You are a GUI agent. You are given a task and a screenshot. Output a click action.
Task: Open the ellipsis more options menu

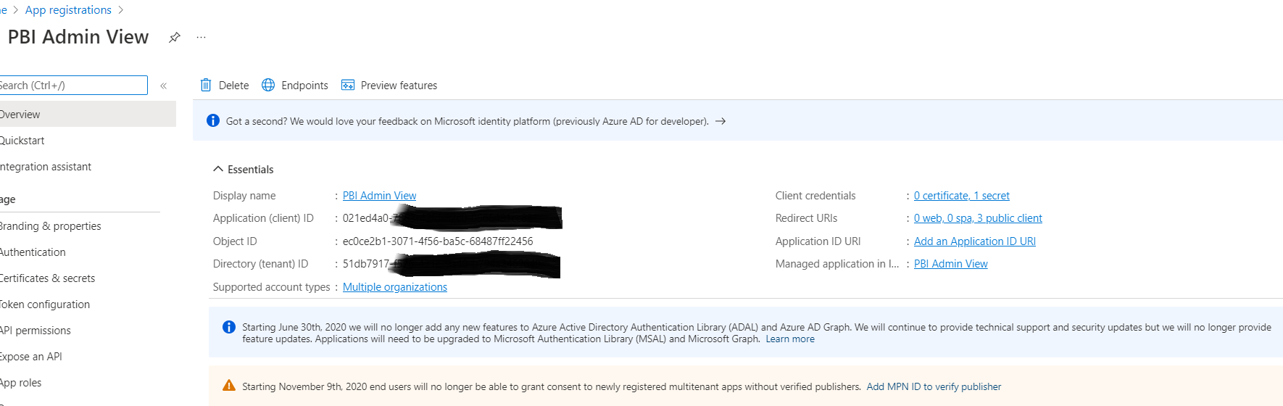tap(202, 37)
